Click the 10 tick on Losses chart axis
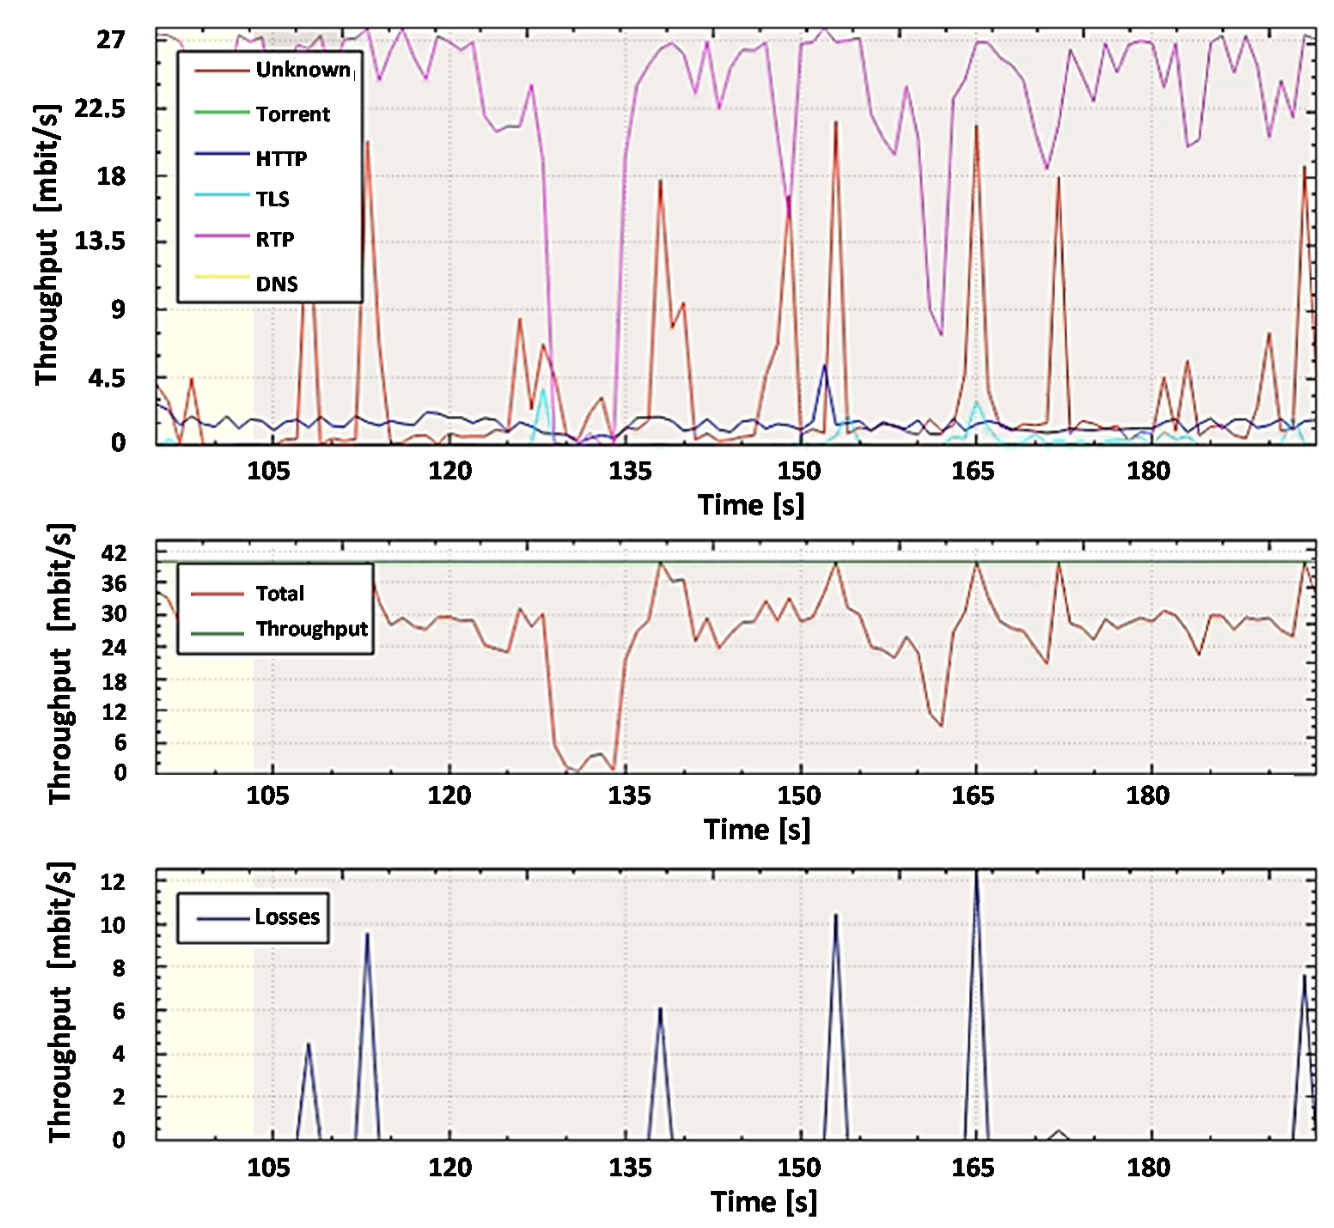Screen dimensions: 1334x1228 (113, 924)
